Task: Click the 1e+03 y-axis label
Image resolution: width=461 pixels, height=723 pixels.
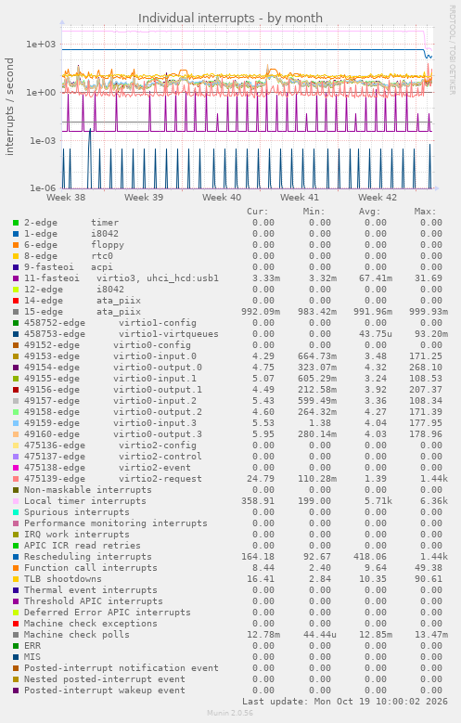Action: tap(41, 45)
